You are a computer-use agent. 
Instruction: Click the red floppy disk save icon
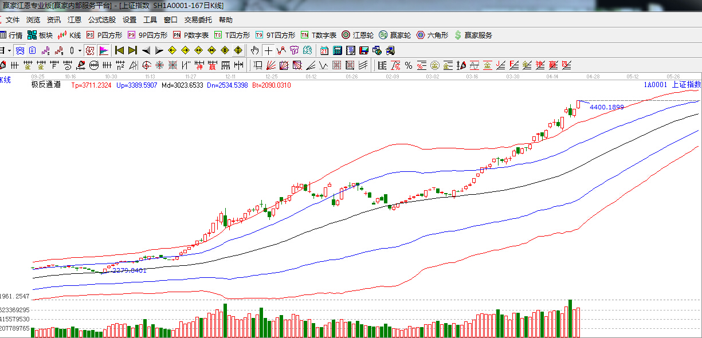pyautogui.click(x=364, y=50)
